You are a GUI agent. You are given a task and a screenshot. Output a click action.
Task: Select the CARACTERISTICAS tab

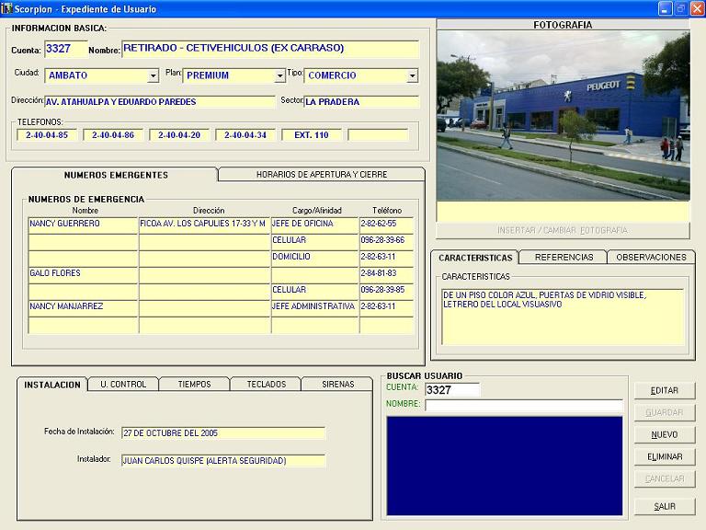pos(475,258)
